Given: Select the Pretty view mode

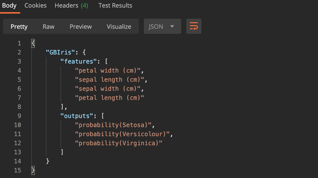Looking at the screenshot, I should point(19,26).
